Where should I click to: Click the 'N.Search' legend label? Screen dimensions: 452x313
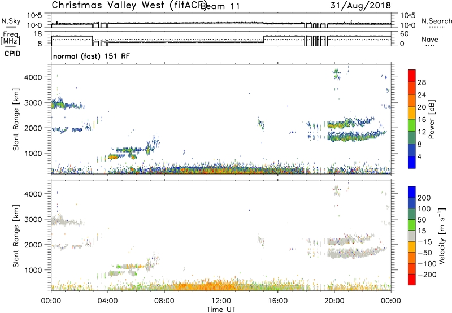click(436, 21)
